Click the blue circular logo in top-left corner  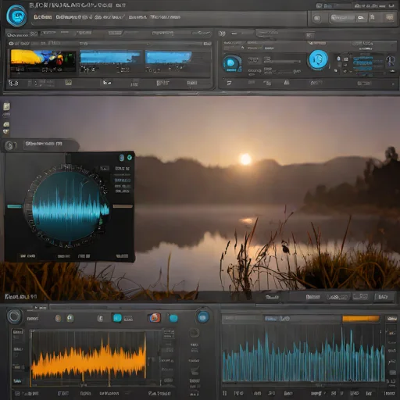point(16,16)
